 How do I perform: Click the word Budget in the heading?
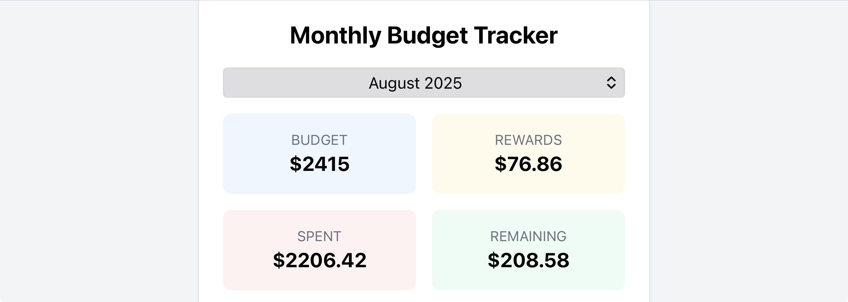click(427, 35)
